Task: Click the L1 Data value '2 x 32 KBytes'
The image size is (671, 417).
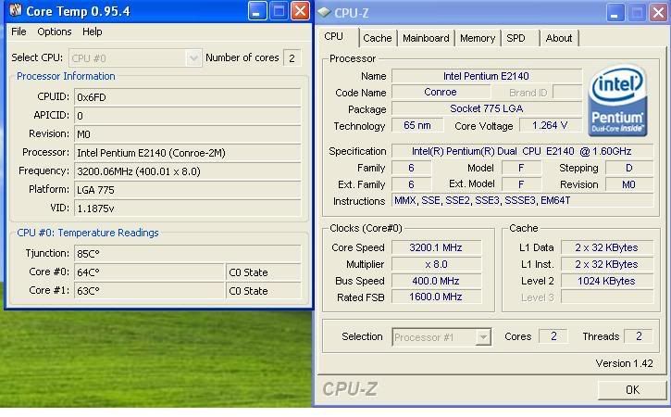Action: 607,247
